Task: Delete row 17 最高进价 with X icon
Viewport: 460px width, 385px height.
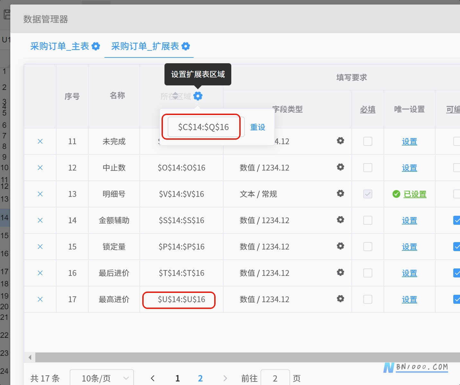Action: tap(40, 299)
